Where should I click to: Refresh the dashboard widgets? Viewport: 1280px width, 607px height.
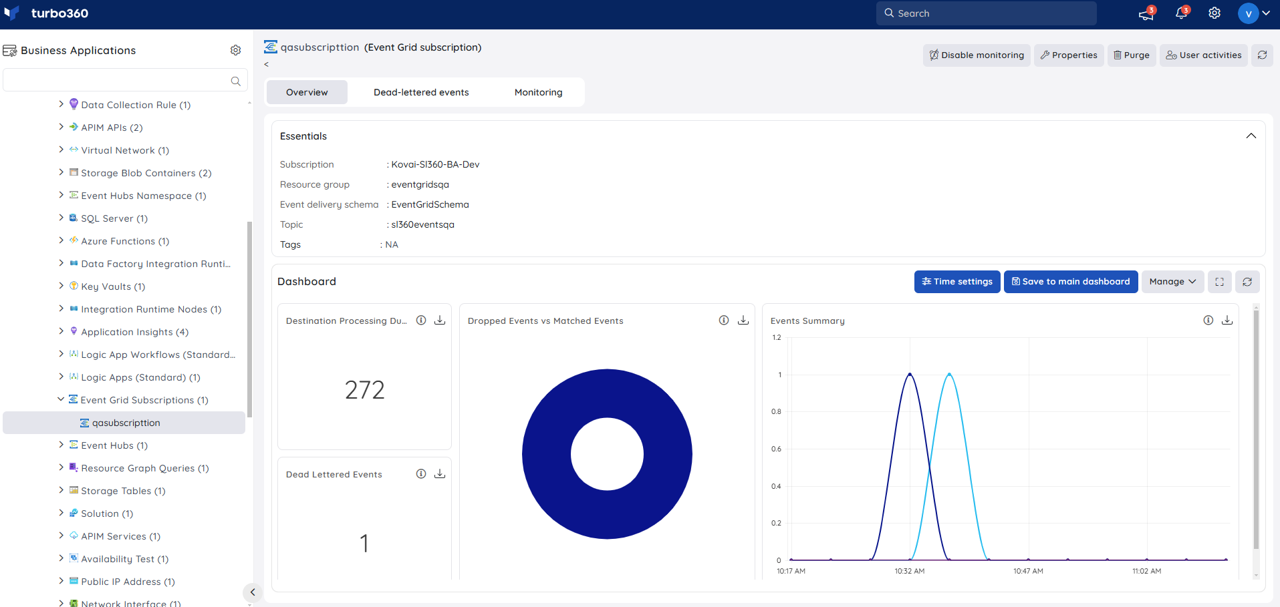coord(1247,282)
